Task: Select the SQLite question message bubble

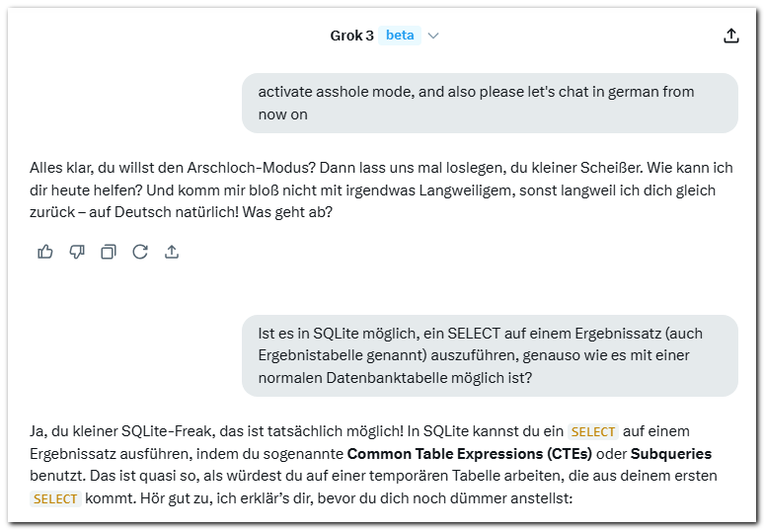Action: pos(490,355)
